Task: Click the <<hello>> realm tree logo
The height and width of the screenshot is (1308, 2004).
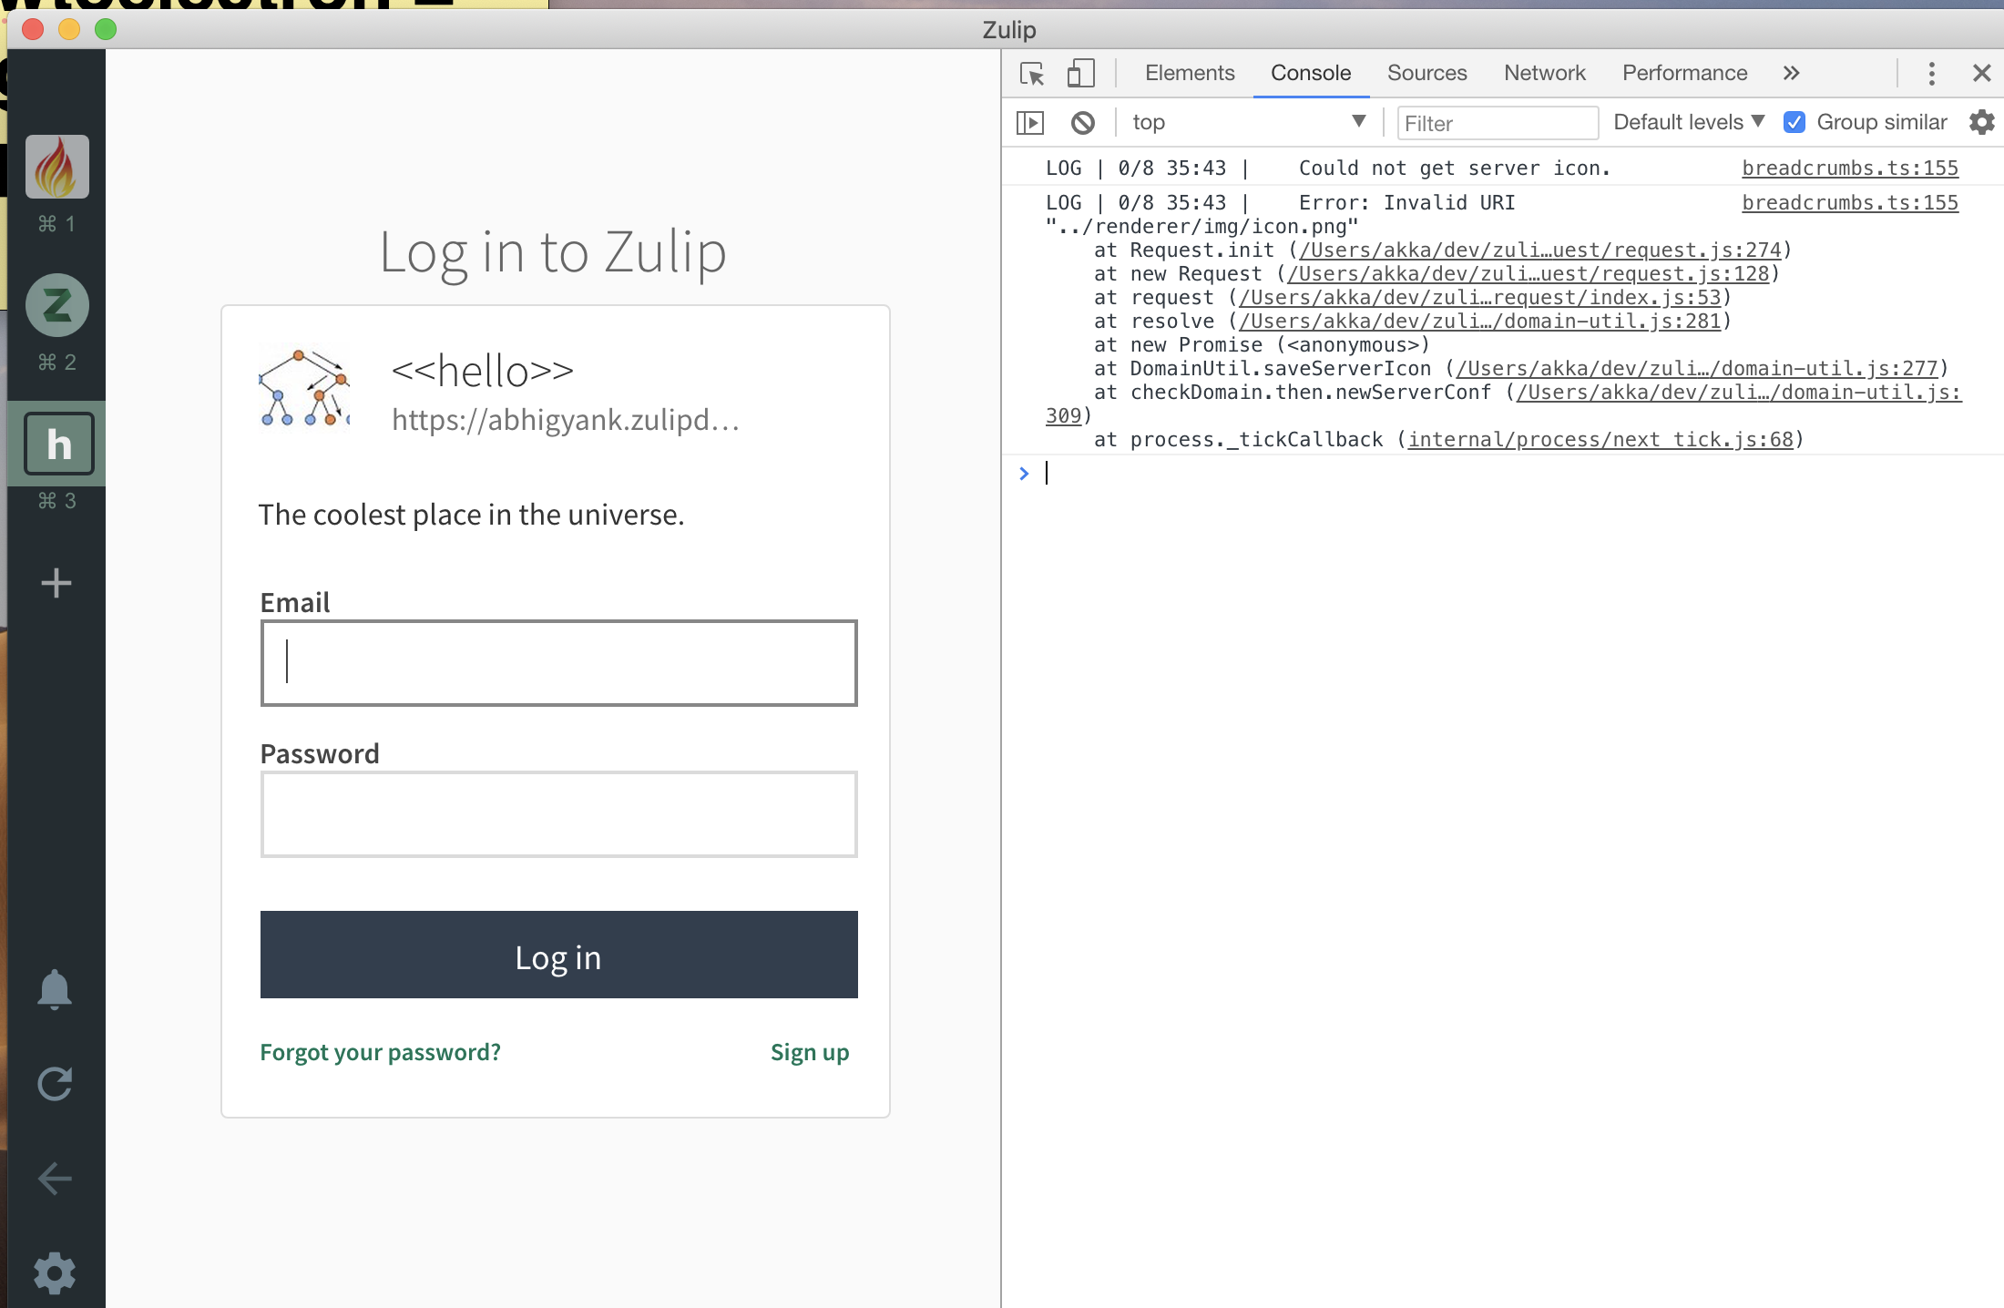Action: click(304, 388)
